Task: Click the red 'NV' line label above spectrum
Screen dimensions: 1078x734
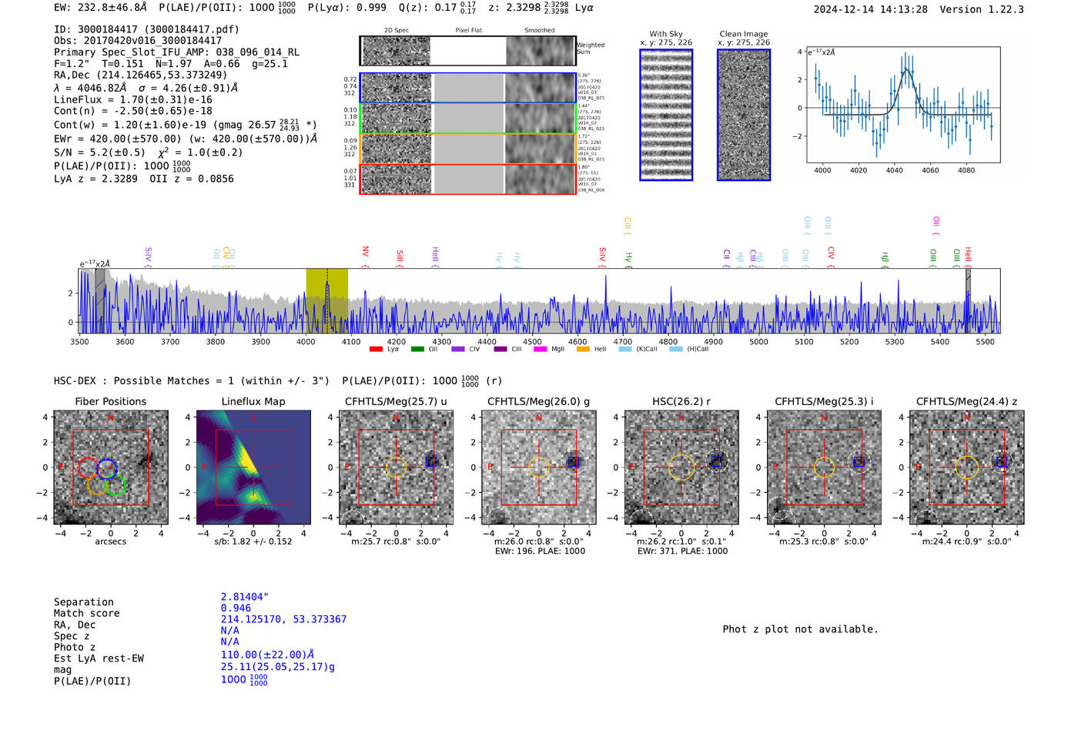Action: click(x=366, y=253)
